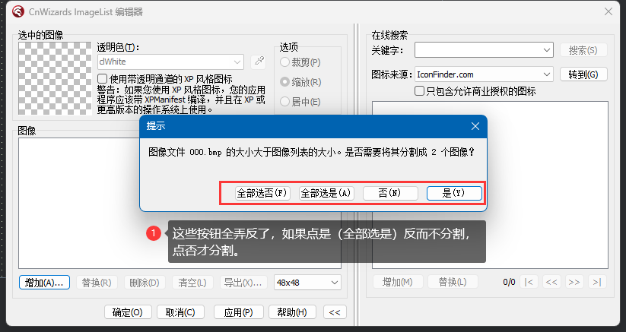The image size is (626, 332).
Task: Expand the 图标来源 IconFinder.com dropdown
Action: tap(546, 74)
